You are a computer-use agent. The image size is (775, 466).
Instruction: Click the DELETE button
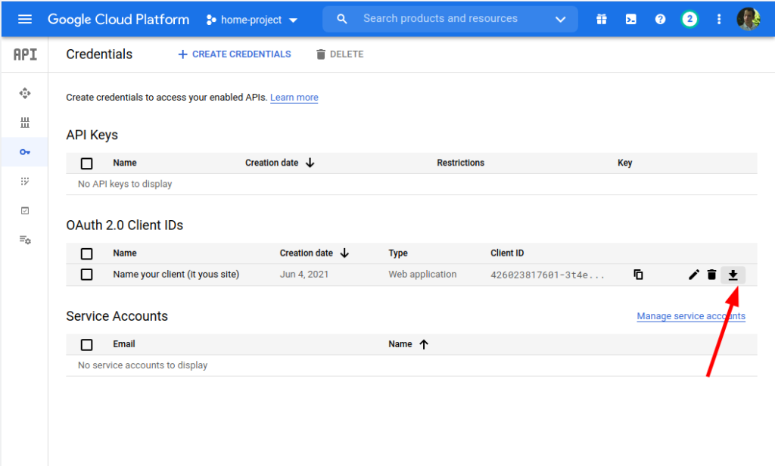click(x=340, y=54)
